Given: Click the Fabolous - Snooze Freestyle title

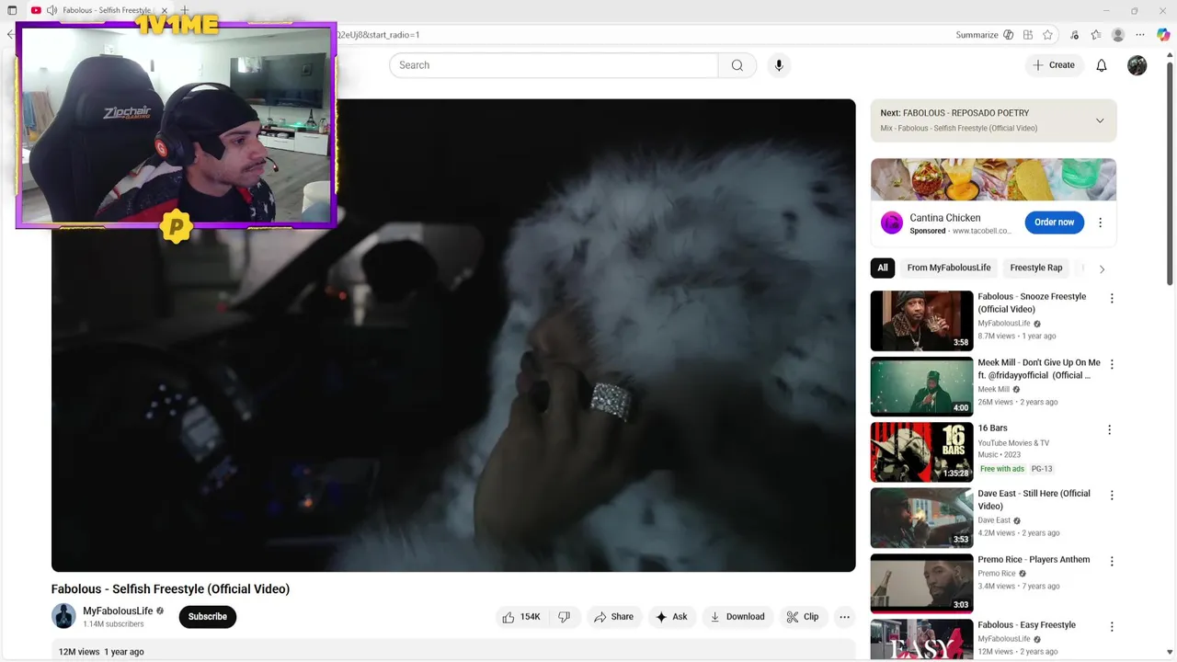Looking at the screenshot, I should [1032, 302].
